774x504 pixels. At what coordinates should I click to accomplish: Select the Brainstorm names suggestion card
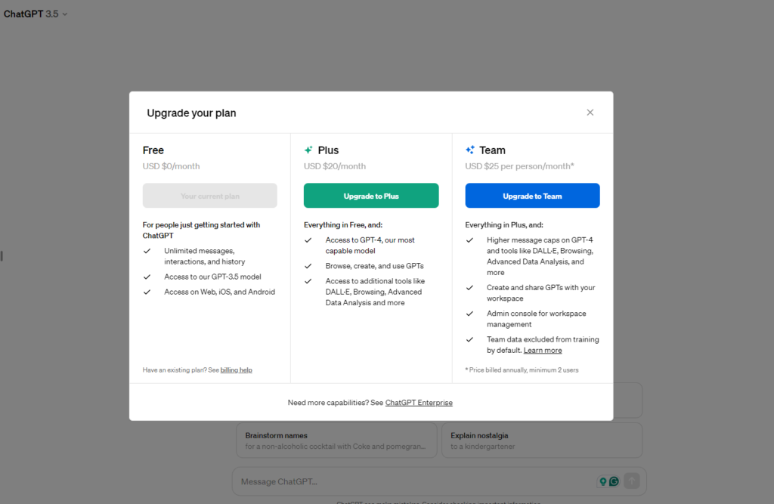coord(336,441)
